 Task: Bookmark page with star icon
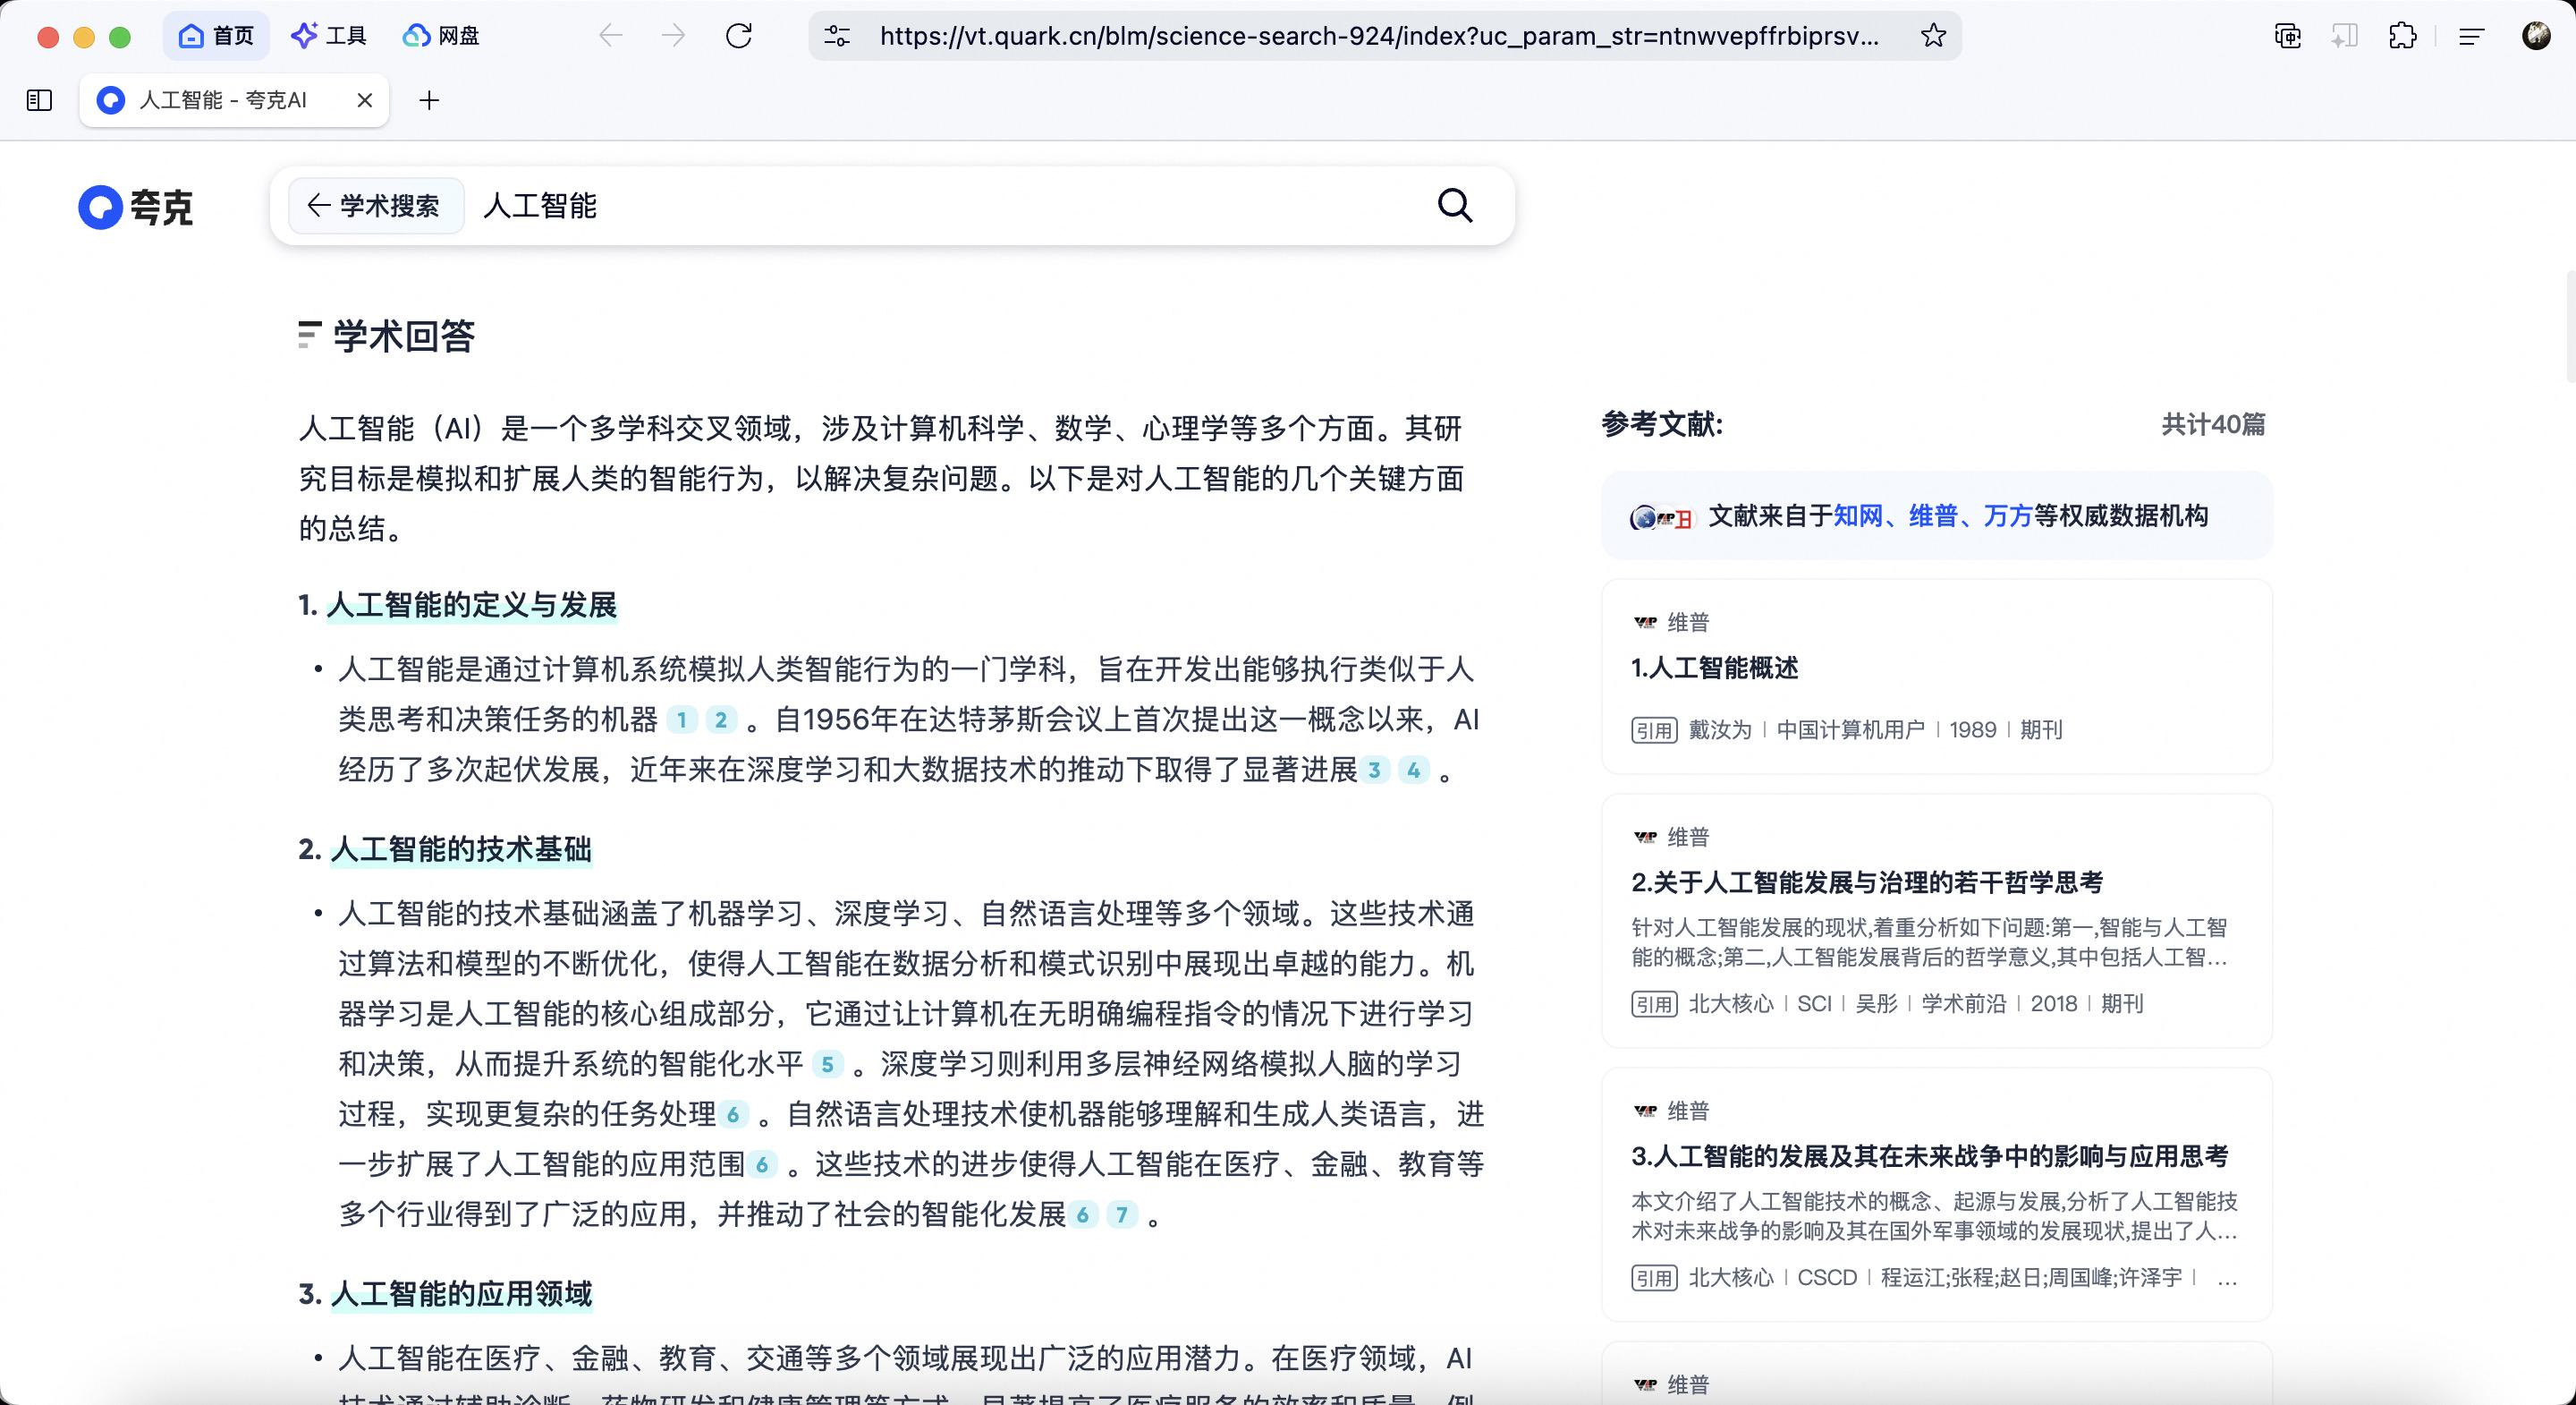[1933, 37]
